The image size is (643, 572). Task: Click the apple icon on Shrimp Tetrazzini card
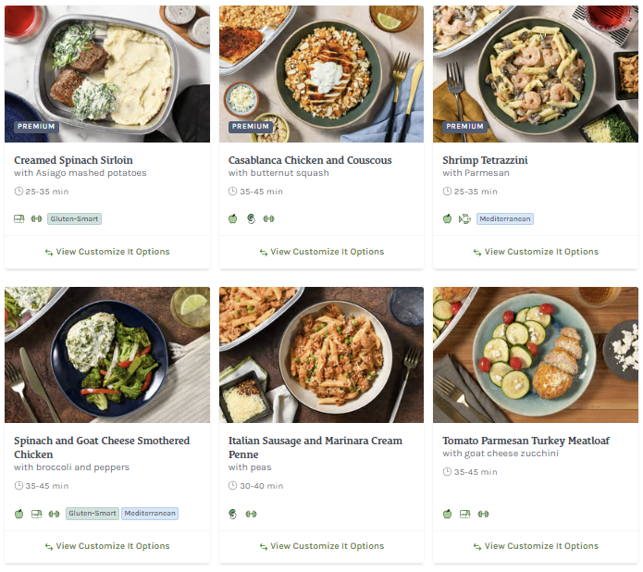pos(448,219)
